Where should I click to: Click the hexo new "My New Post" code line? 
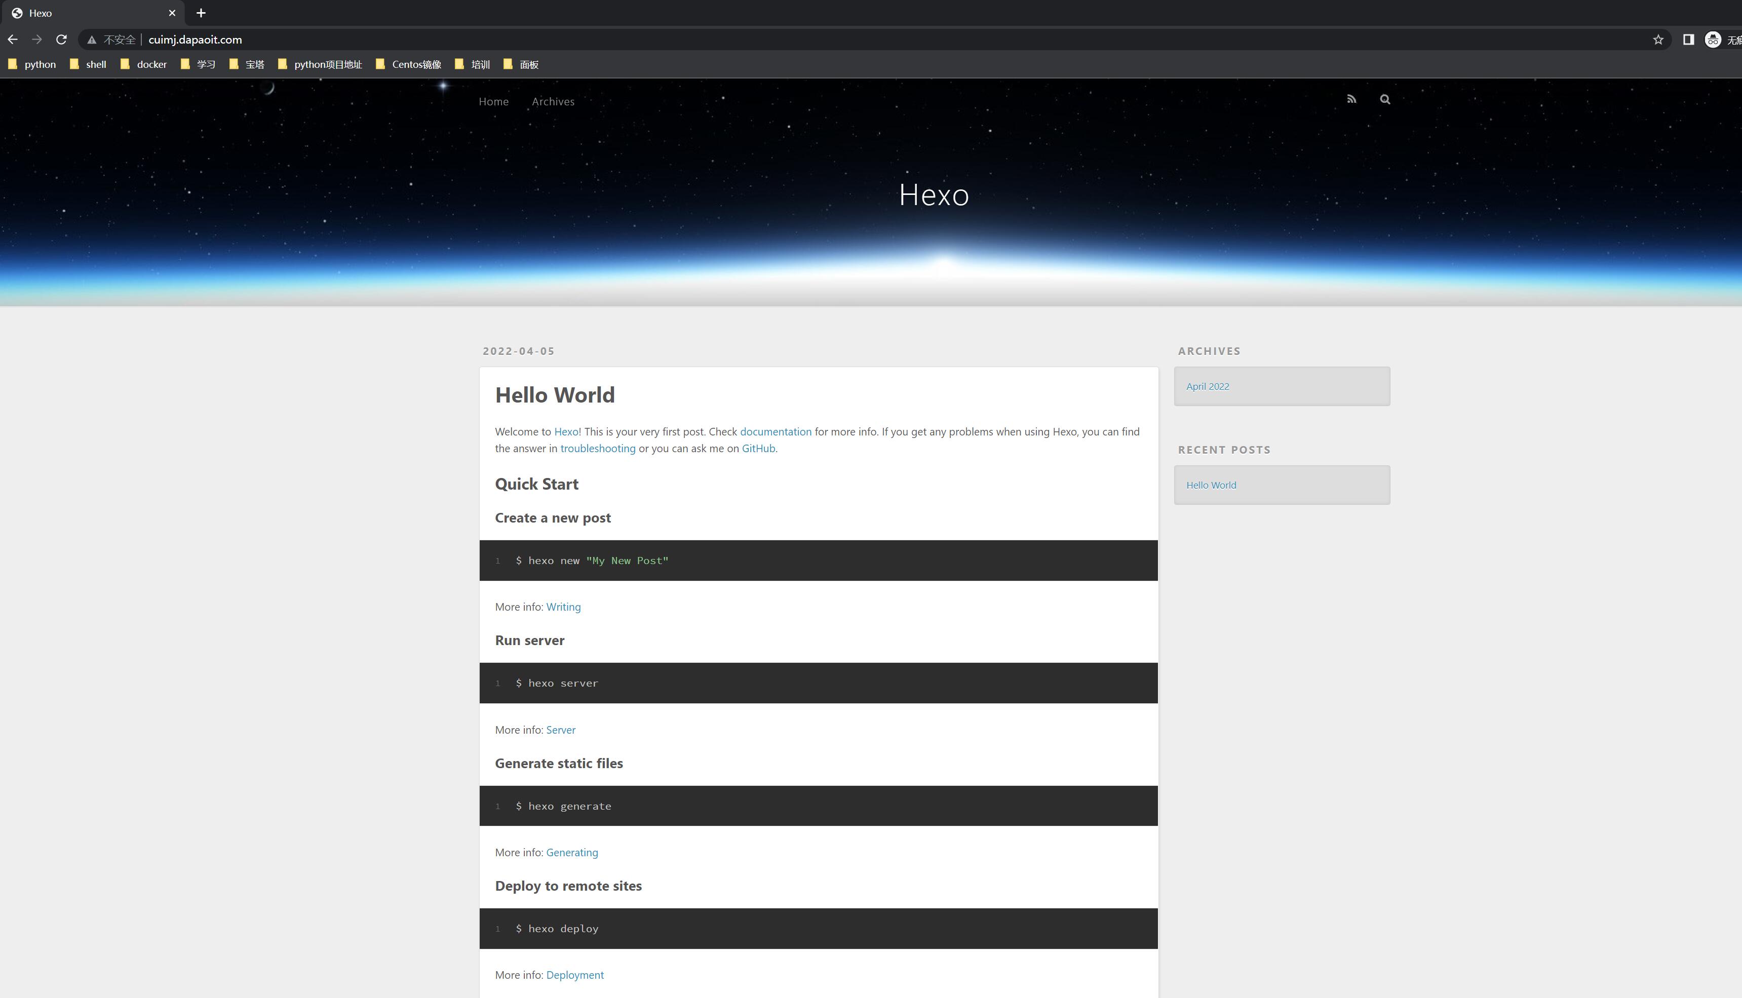[x=592, y=561]
